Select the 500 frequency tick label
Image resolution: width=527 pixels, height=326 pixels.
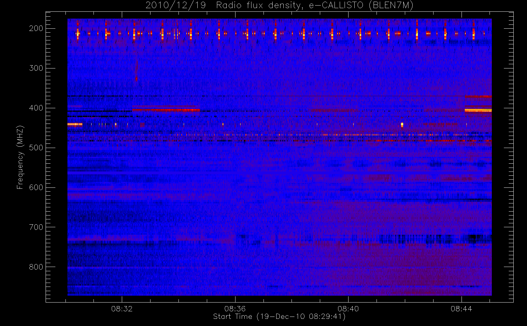pos(36,148)
